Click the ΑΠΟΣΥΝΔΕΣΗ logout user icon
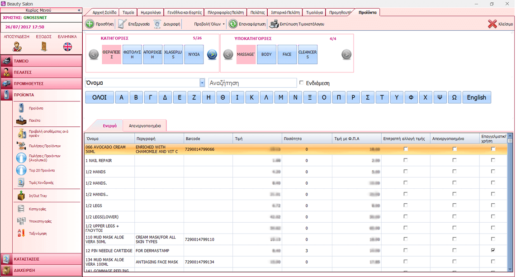Image resolution: width=516 pixels, height=277 pixels. click(17, 47)
